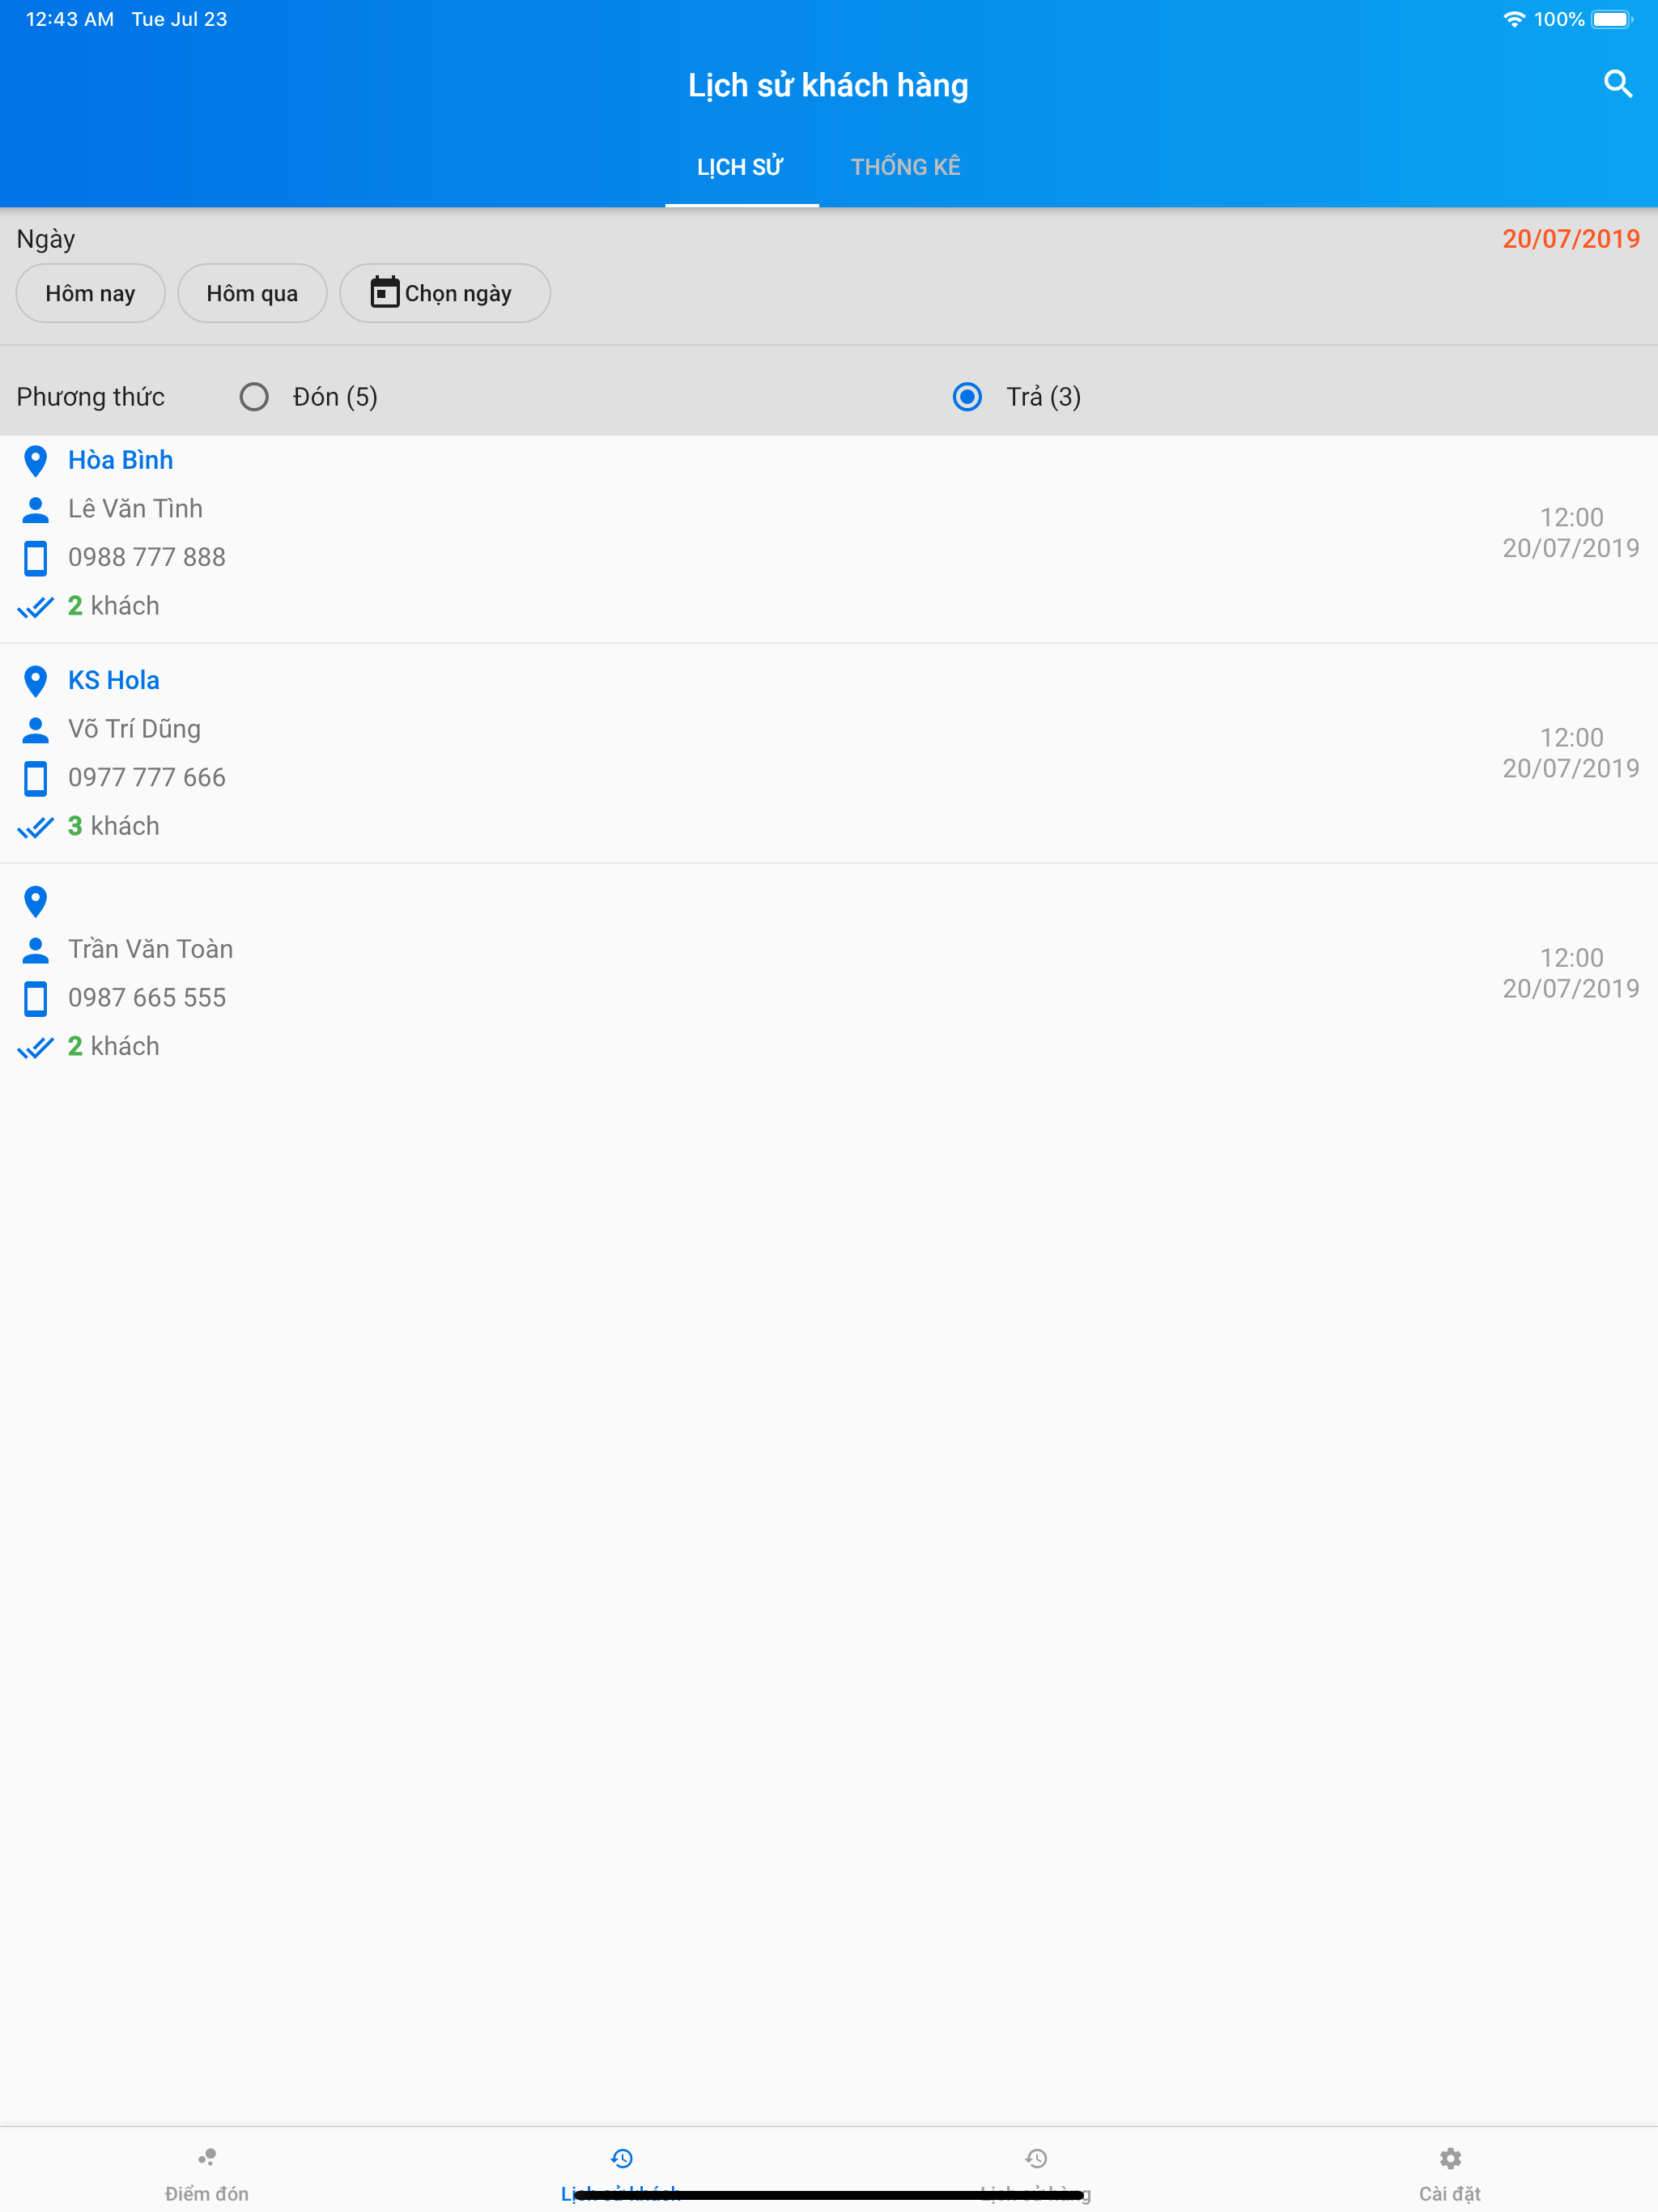This screenshot has height=2212, width=1658.
Task: Switch to the LỊCH SỬ tab
Action: (741, 167)
